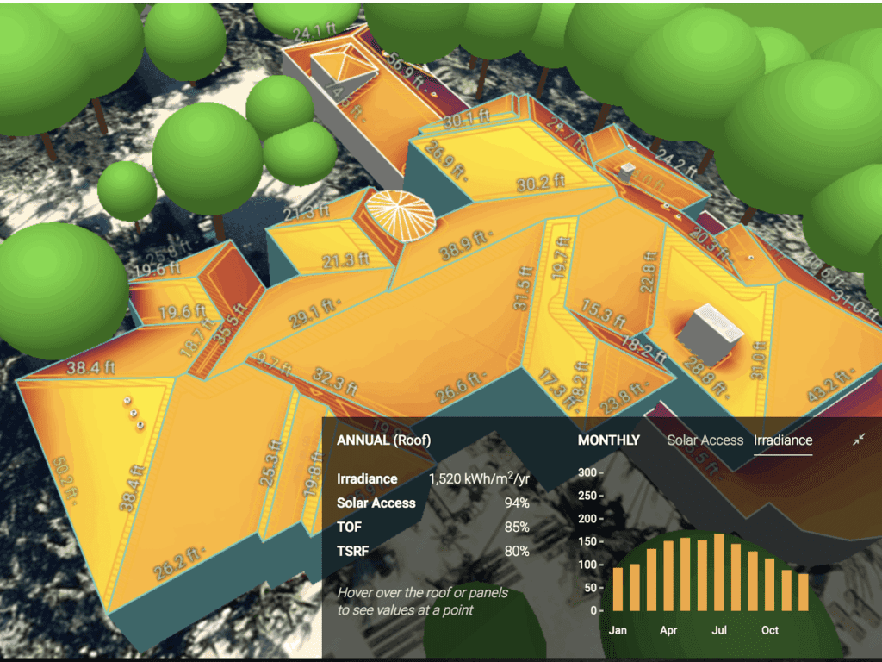Click the tallest July bar in chart

coord(719,572)
